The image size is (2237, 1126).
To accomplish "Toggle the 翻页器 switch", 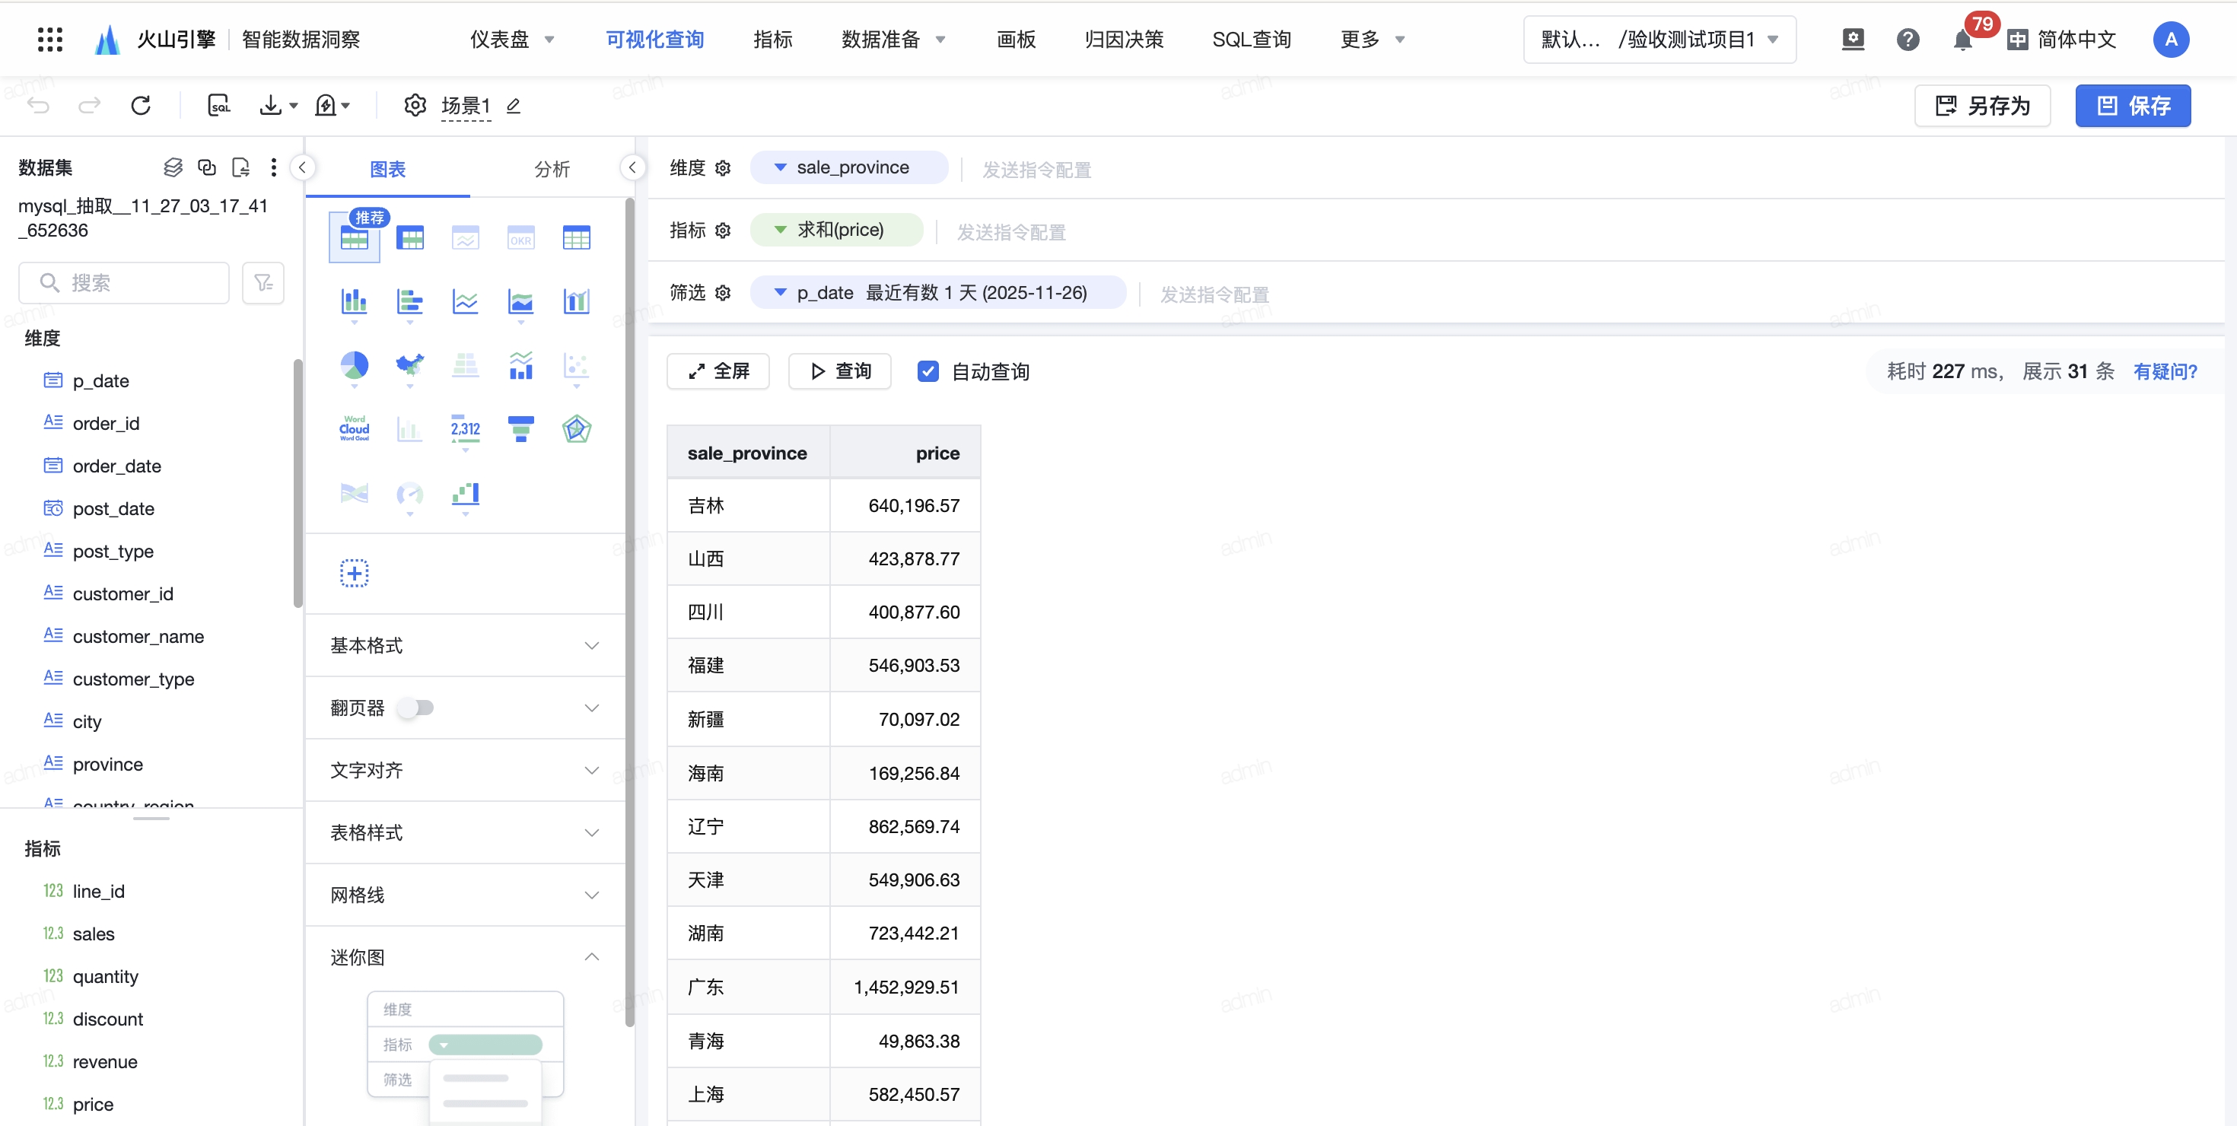I will tap(416, 708).
